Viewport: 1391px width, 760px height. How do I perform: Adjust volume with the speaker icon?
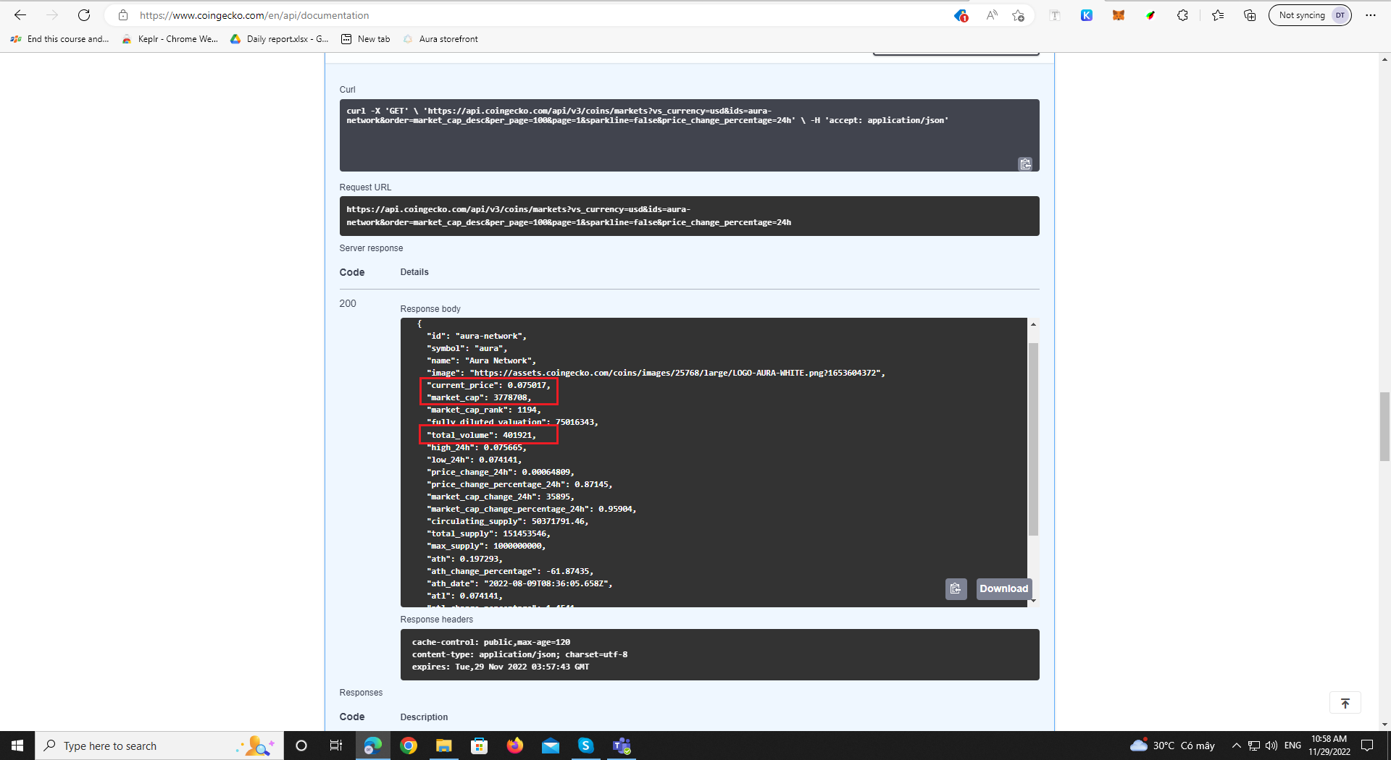1271,746
